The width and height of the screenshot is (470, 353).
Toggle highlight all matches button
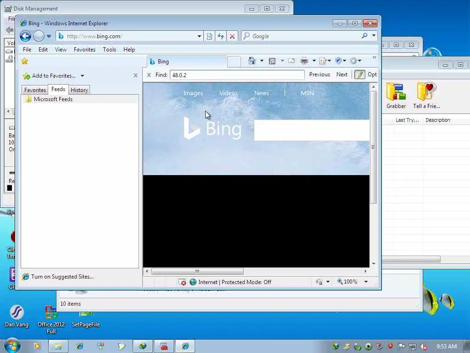pos(359,74)
